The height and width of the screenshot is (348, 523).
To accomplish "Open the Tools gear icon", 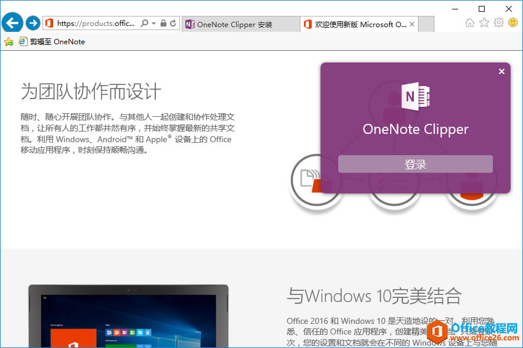I will click(499, 22).
